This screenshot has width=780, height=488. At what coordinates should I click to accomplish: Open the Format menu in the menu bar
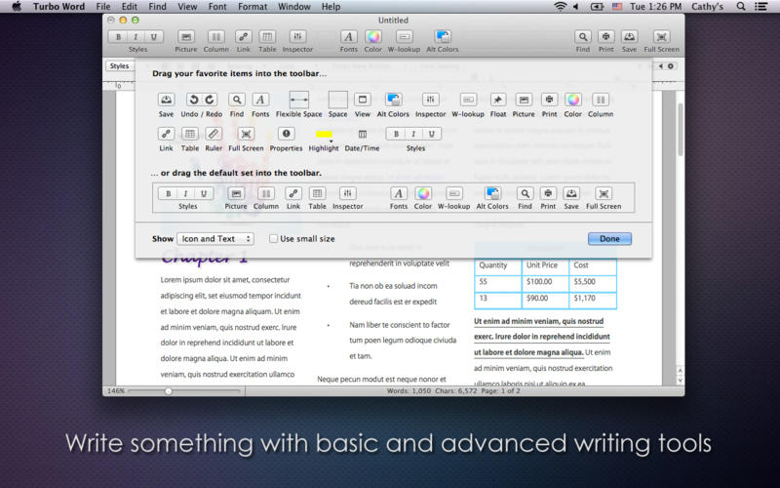point(253,7)
